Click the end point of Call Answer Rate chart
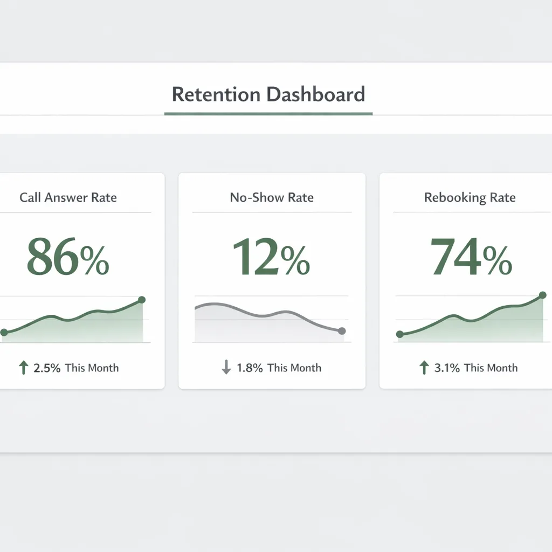Image resolution: width=552 pixels, height=552 pixels. 142,300
